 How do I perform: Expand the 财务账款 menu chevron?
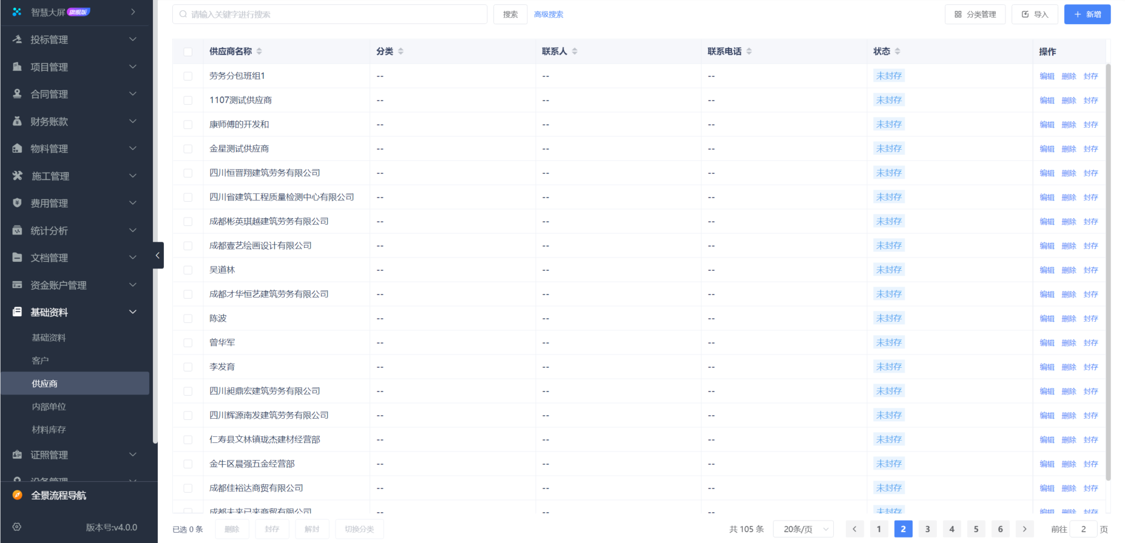coord(133,121)
